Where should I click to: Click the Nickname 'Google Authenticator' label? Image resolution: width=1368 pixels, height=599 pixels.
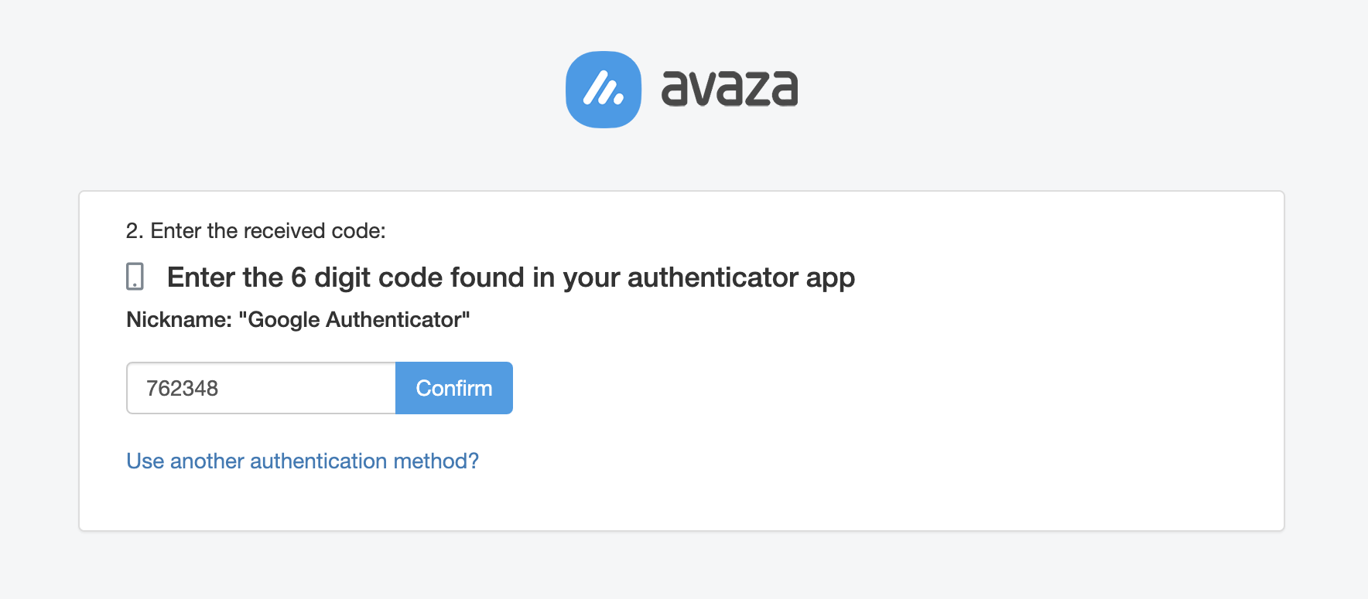point(298,319)
